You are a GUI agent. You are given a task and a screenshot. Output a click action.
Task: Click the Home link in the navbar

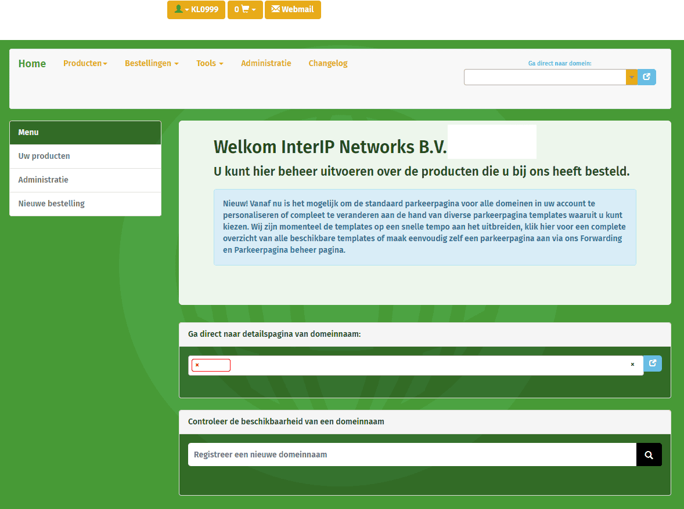pyautogui.click(x=32, y=64)
